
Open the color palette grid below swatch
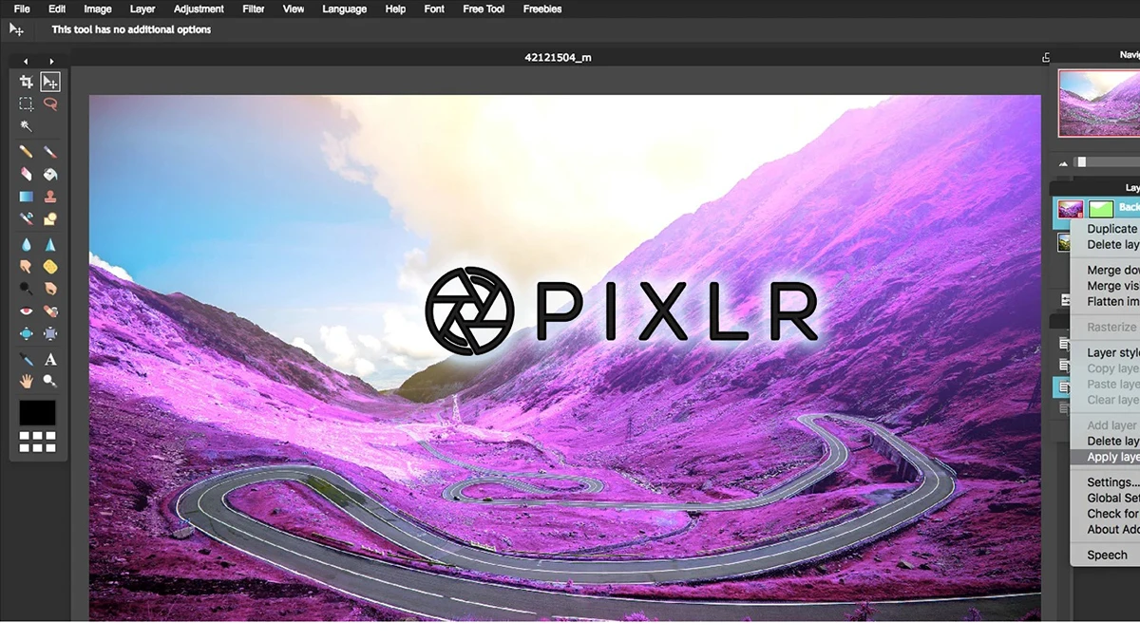pyautogui.click(x=38, y=442)
